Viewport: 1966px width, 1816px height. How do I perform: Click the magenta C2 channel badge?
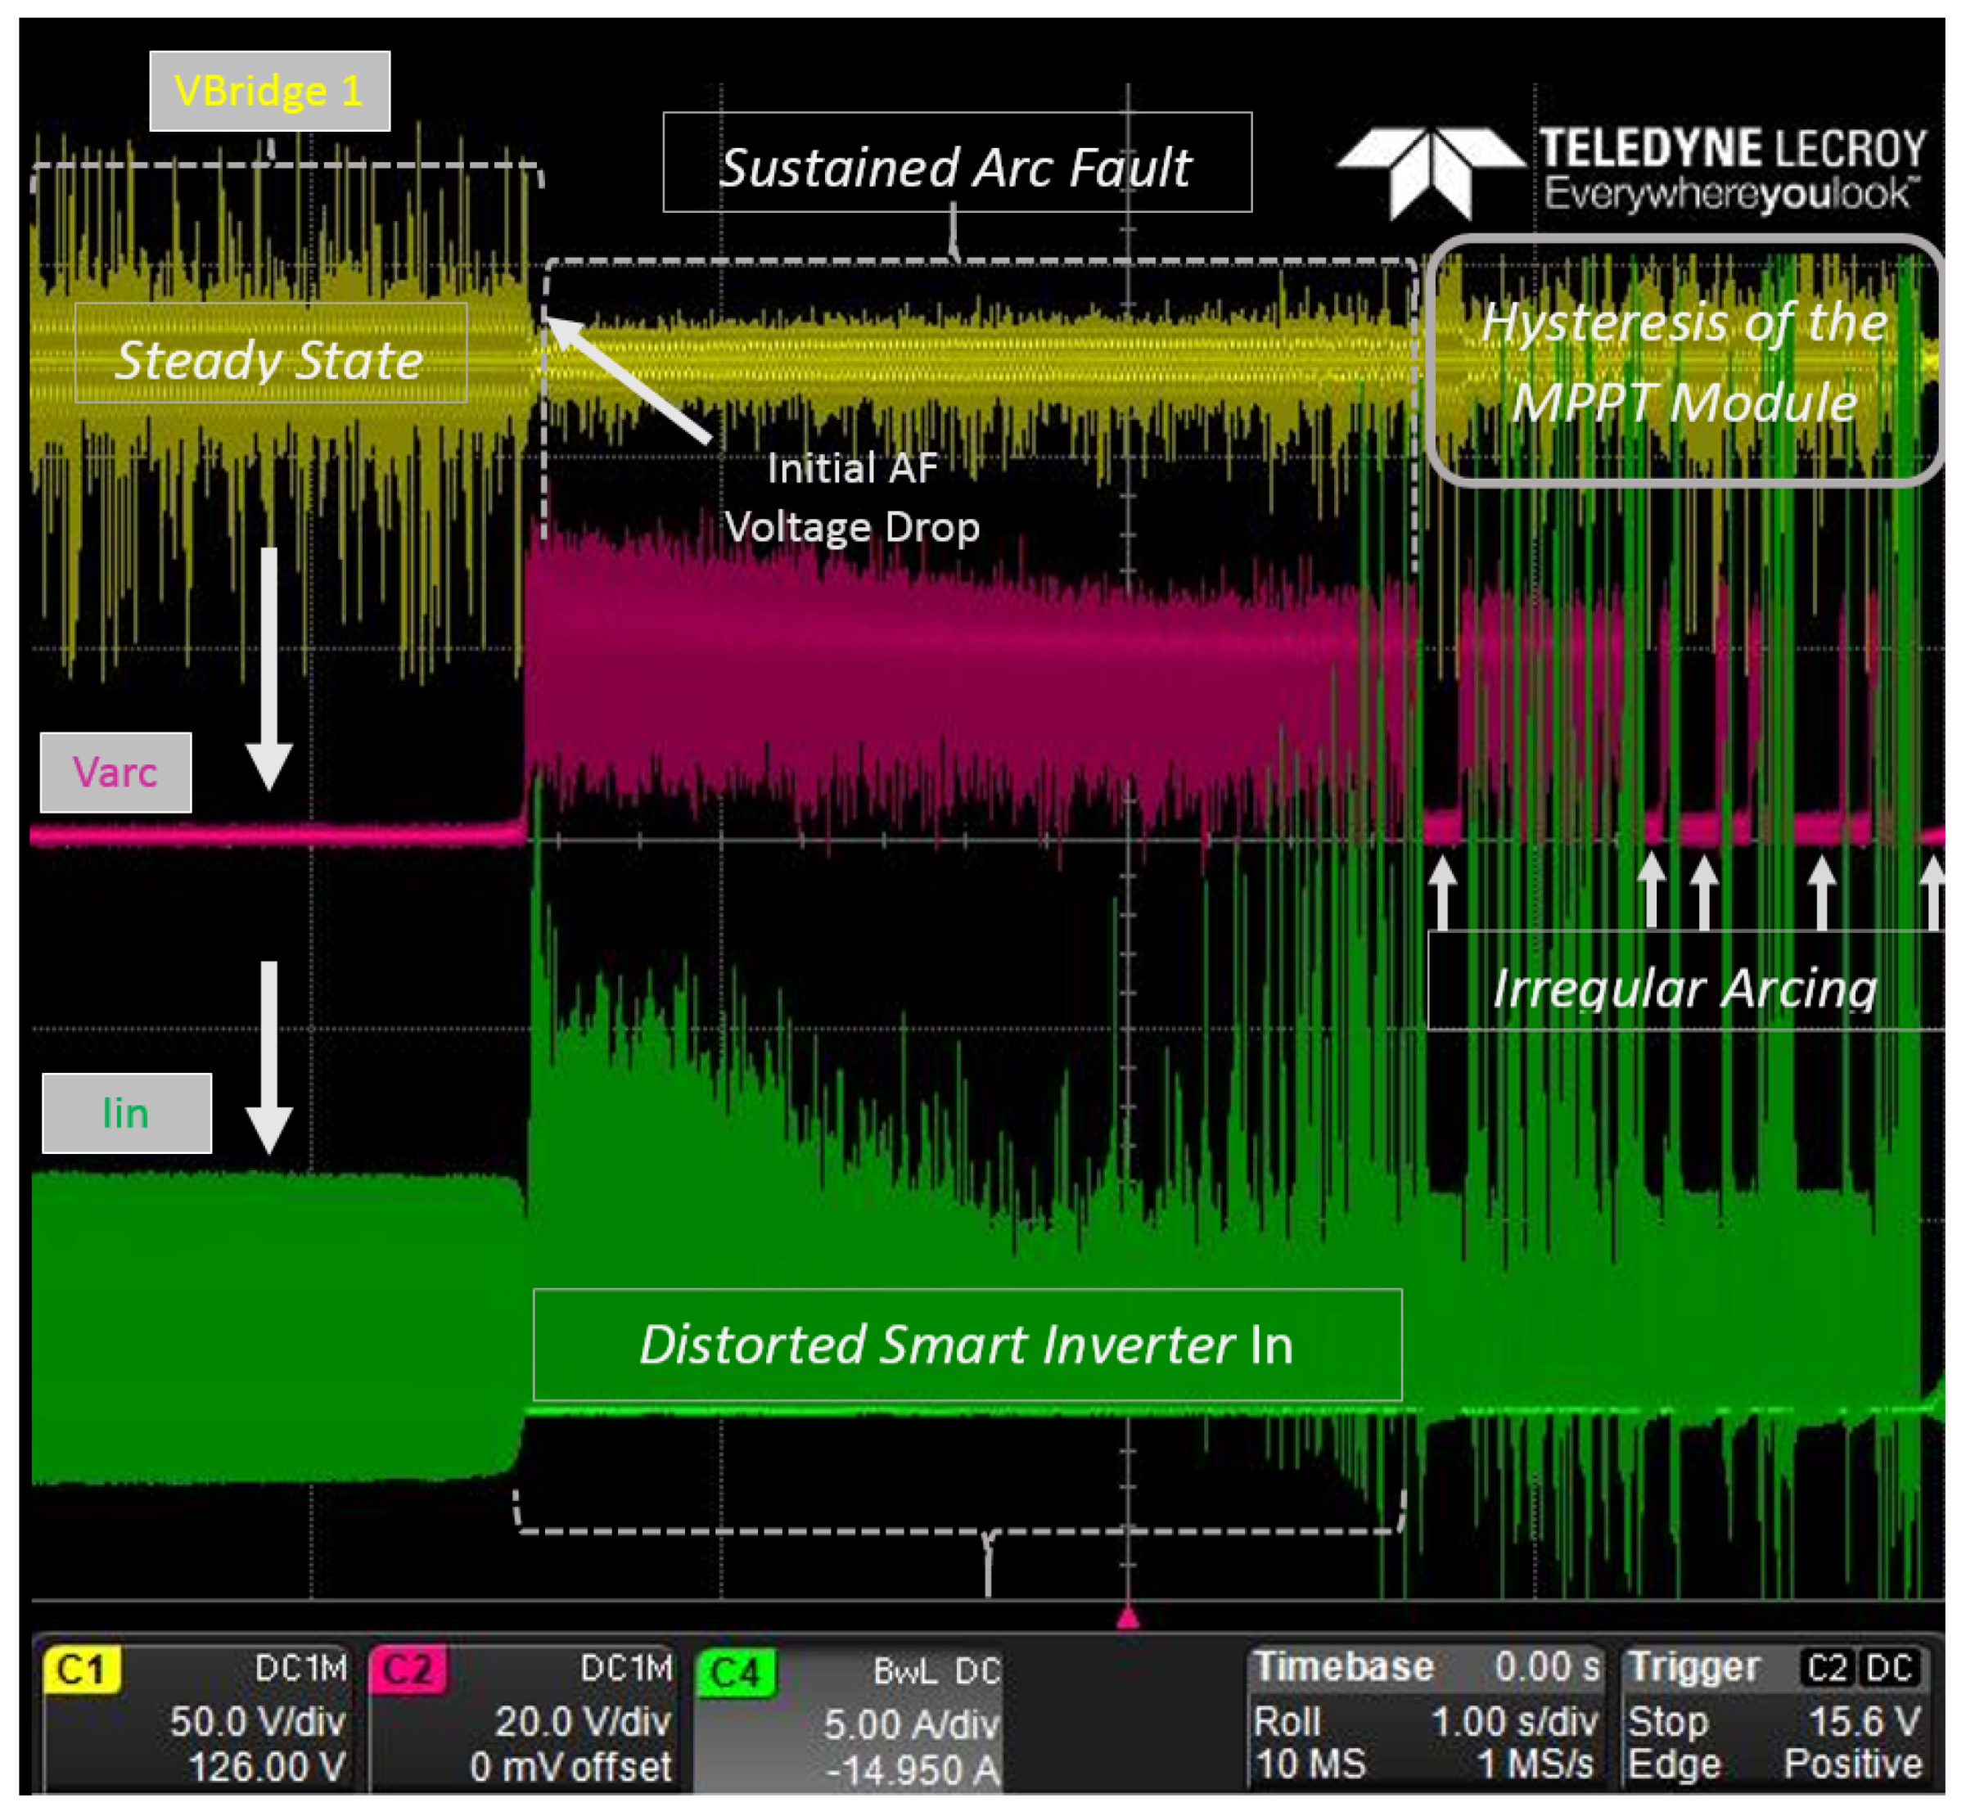(x=407, y=1670)
